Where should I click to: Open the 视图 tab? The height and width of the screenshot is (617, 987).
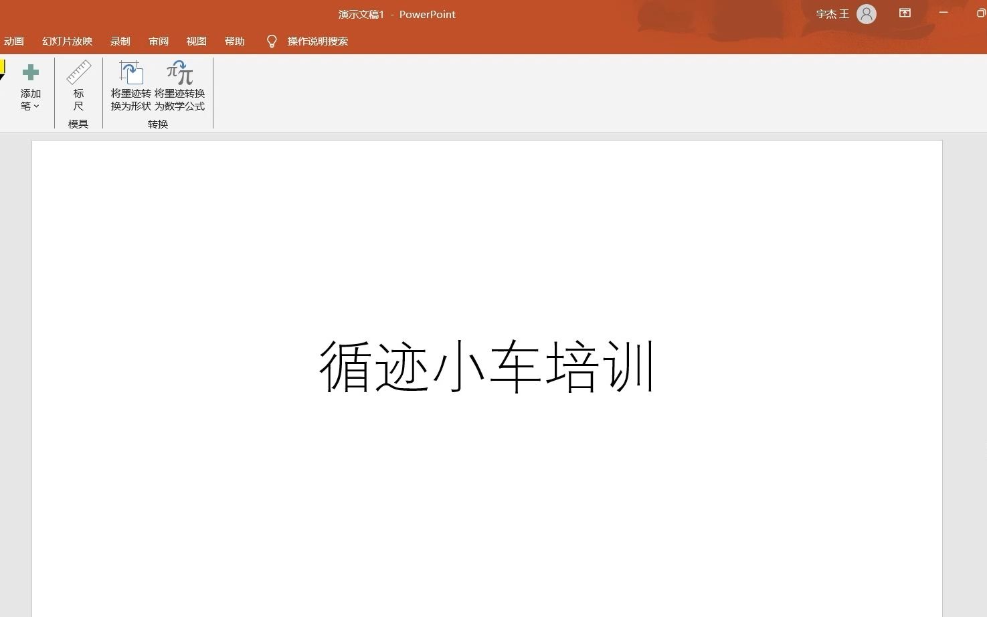coord(196,41)
